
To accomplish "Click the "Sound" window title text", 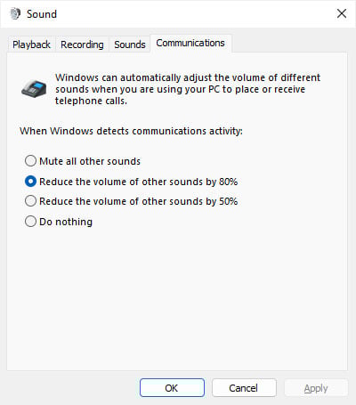I will click(x=42, y=14).
